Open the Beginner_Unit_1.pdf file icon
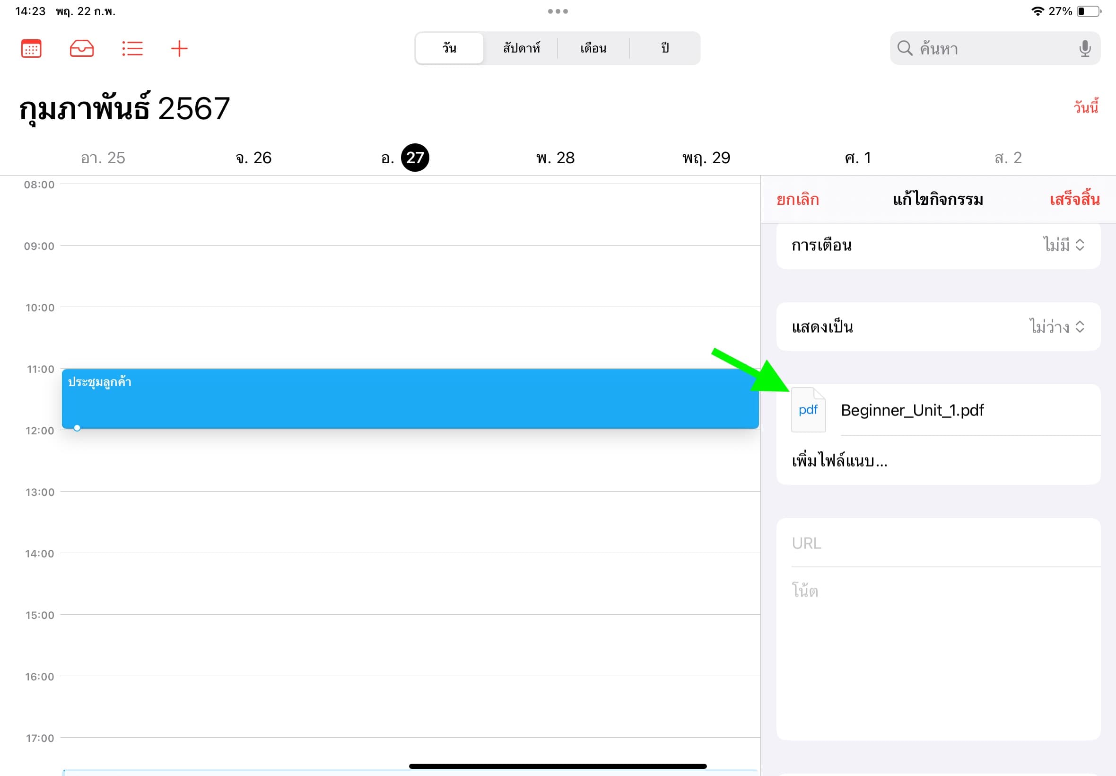Viewport: 1116px width, 776px height. pos(808,410)
